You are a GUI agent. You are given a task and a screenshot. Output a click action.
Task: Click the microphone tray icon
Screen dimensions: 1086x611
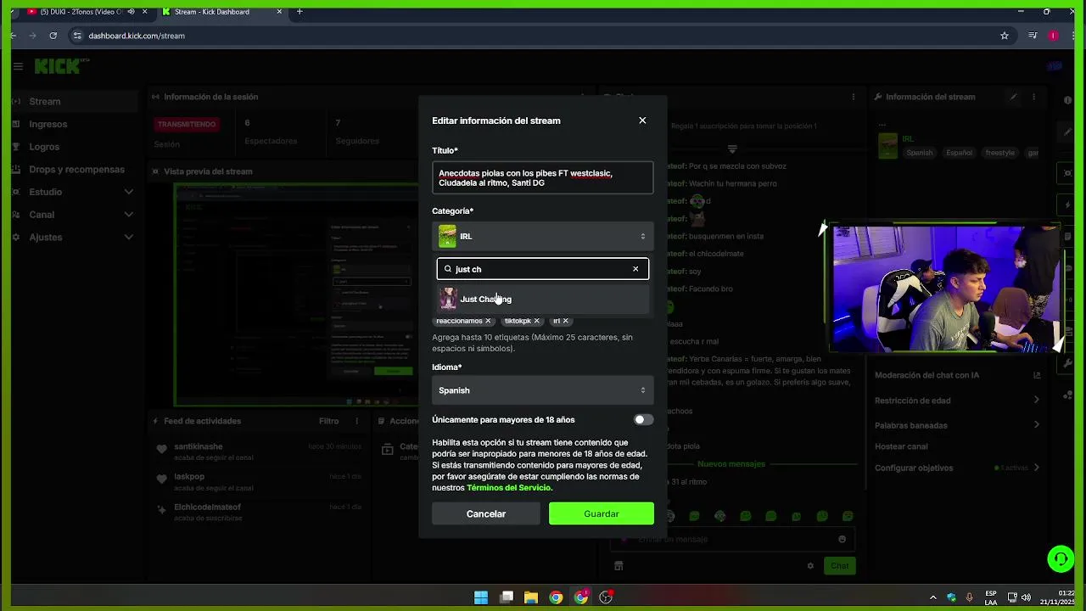[x=970, y=597]
